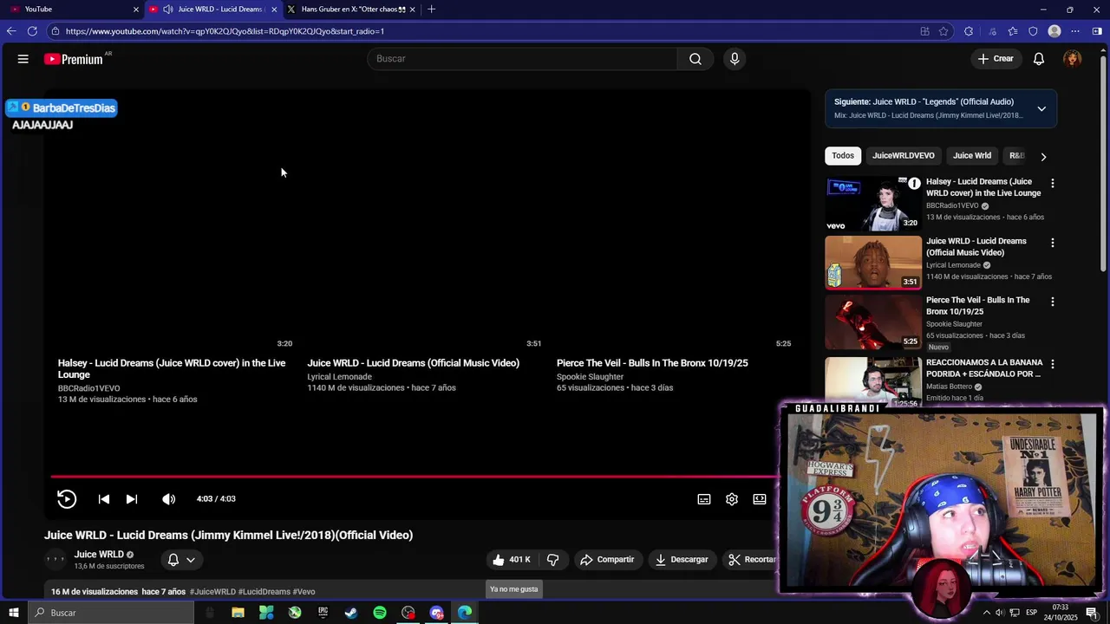Open Steam from the taskbar
Image resolution: width=1110 pixels, height=624 pixels.
click(x=351, y=613)
